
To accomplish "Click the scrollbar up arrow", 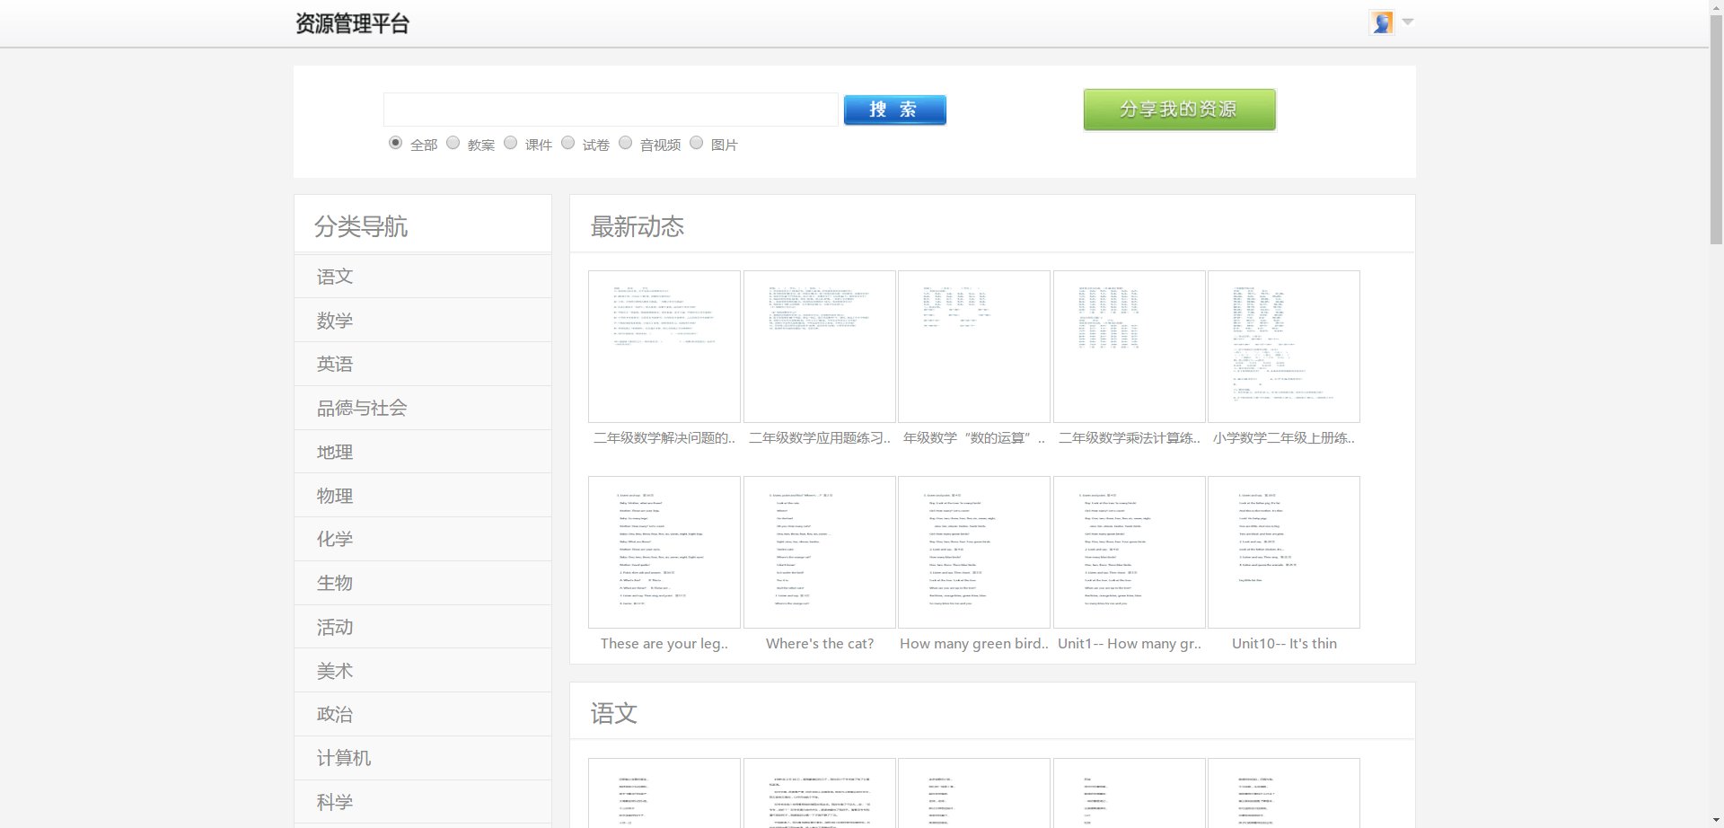I will pyautogui.click(x=1716, y=6).
